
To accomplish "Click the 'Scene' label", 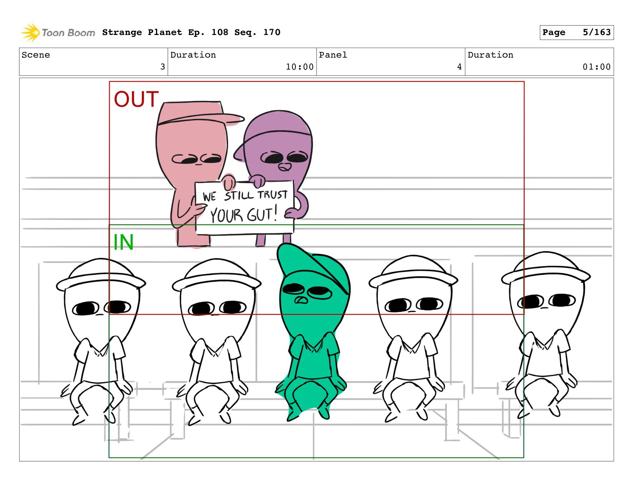I will (36, 55).
